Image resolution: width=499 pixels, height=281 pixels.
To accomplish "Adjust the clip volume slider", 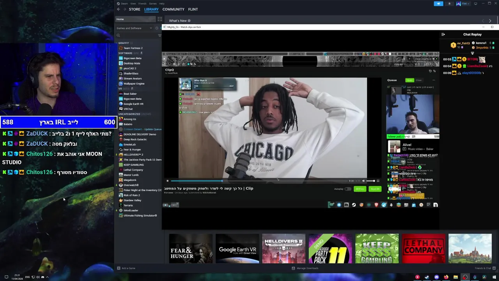I will (x=370, y=181).
